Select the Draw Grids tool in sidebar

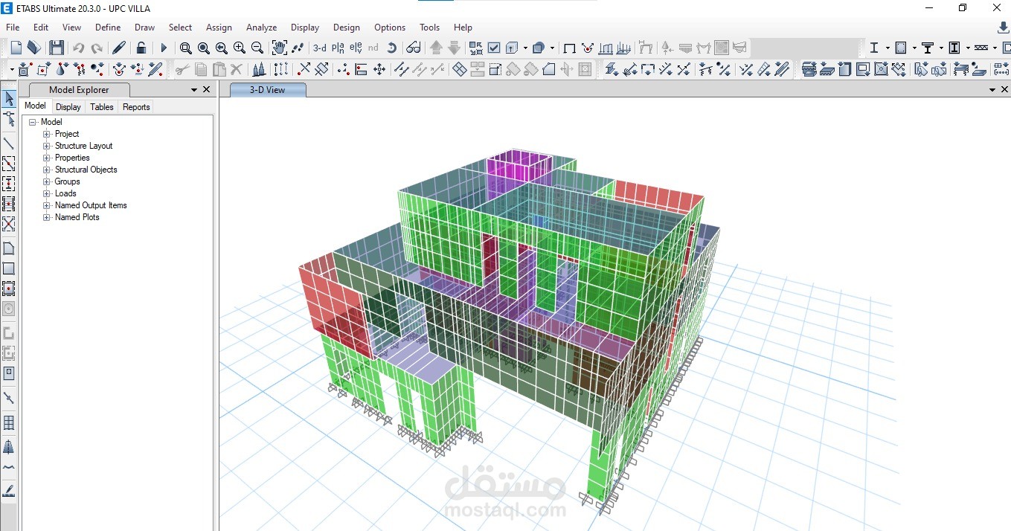click(9, 422)
